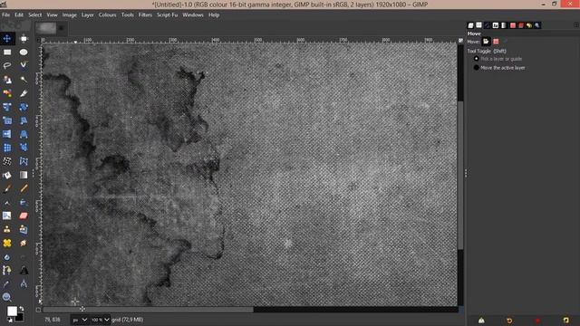Reset tool options to defaults

click(565, 321)
